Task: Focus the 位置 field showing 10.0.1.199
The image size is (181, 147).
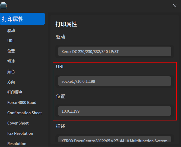Action: pyautogui.click(x=115, y=111)
